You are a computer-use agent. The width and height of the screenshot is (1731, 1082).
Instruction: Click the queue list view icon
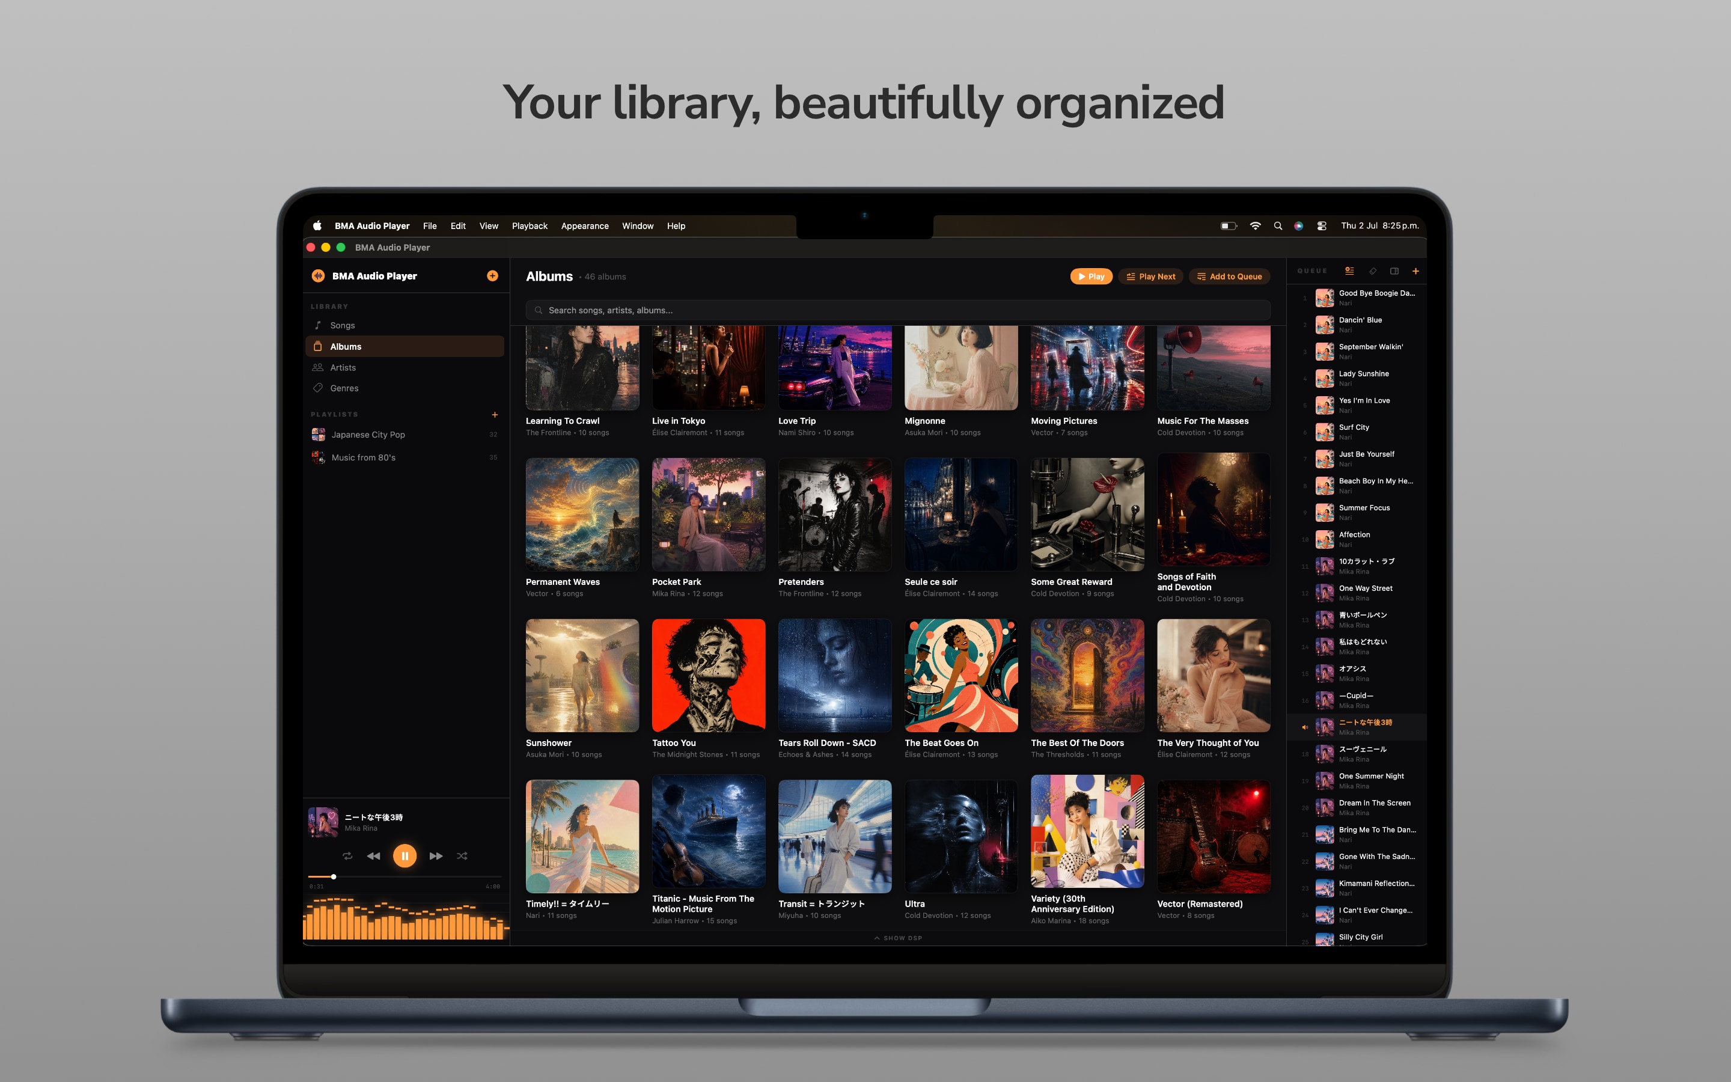pos(1349,270)
